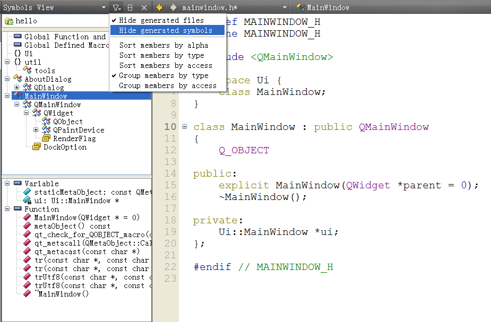Click the go back arrow icon
The width and height of the screenshot is (491, 322).
point(159,7)
